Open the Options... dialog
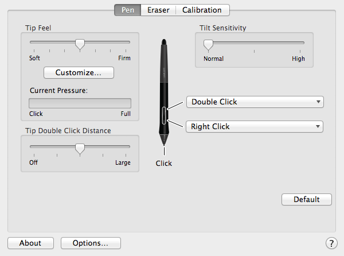The width and height of the screenshot is (344, 256). coord(91,243)
